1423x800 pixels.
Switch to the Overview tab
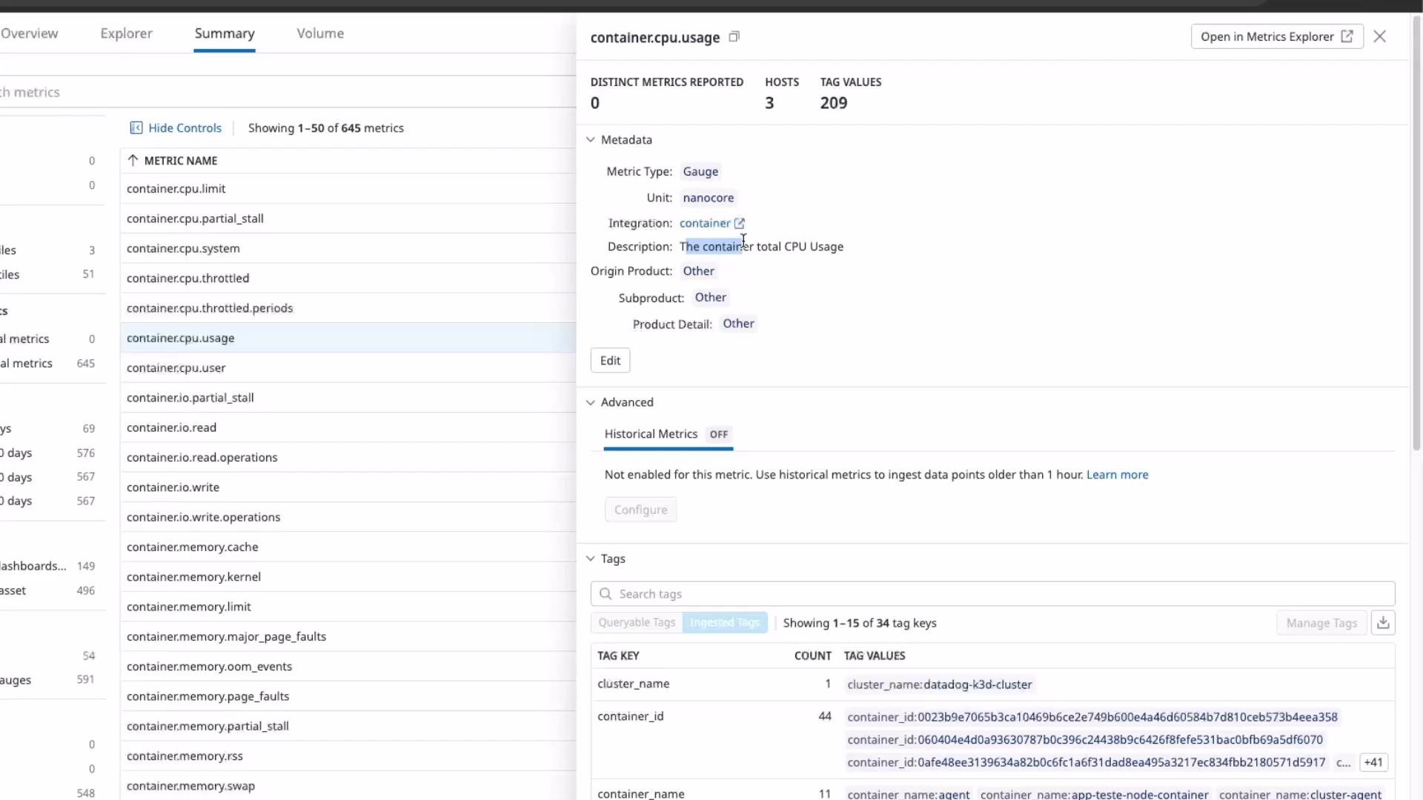click(x=29, y=33)
